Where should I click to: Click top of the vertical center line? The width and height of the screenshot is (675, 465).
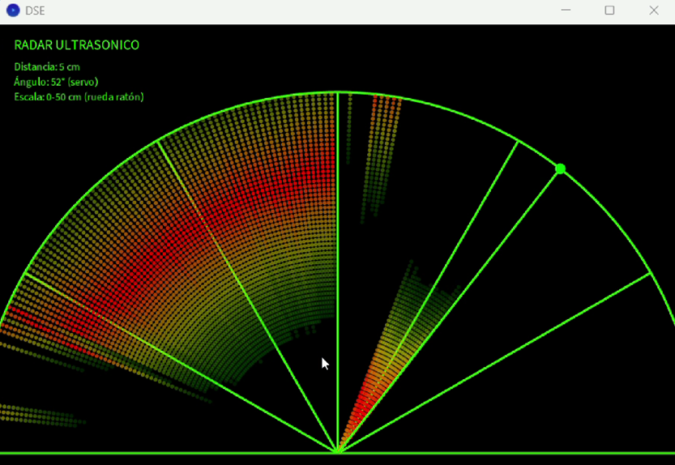coord(338,94)
